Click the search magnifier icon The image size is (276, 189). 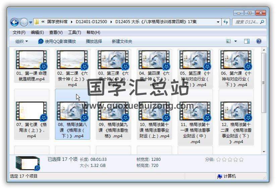click(x=262, y=22)
